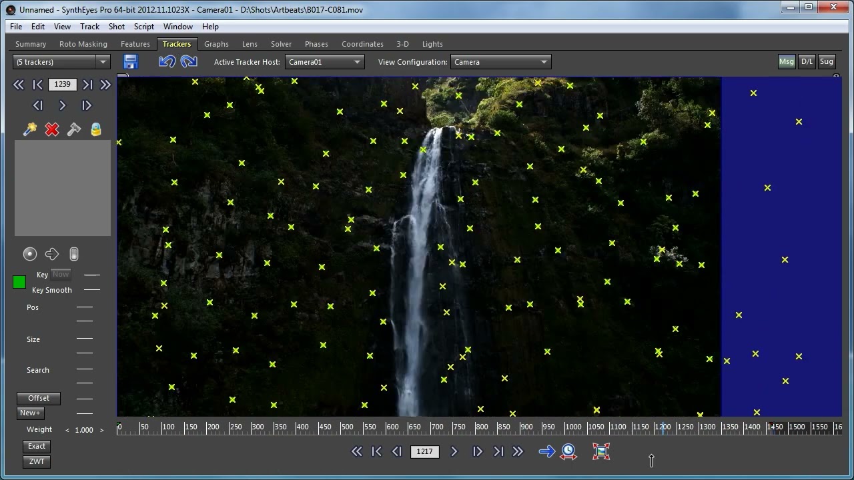Viewport: 854px width, 480px height.
Task: Decrease weight with the left arrow
Action: (67, 430)
